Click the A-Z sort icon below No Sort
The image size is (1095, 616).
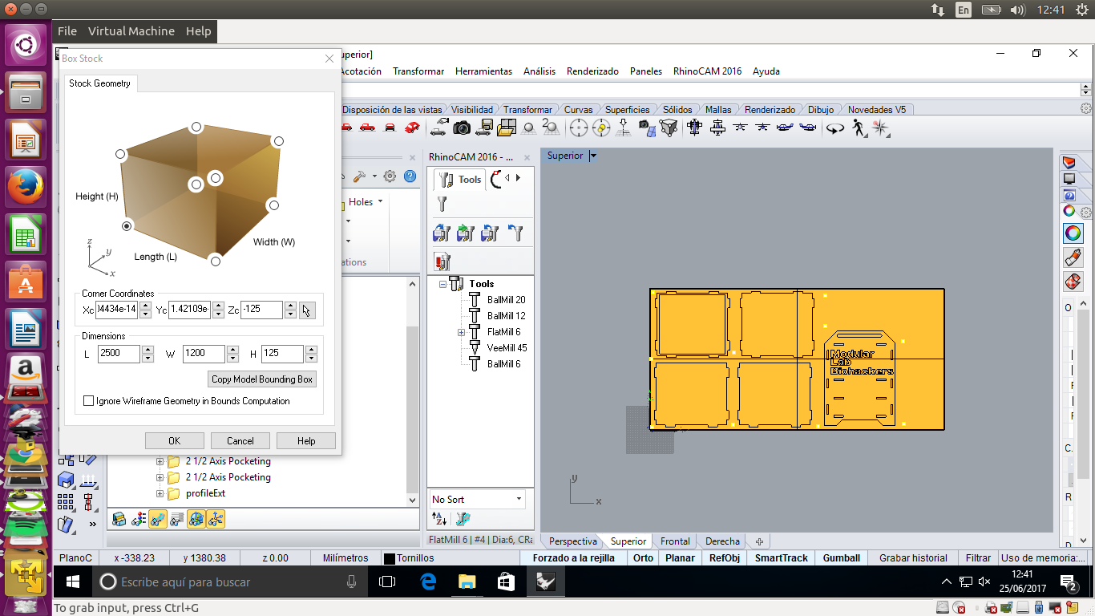439,520
